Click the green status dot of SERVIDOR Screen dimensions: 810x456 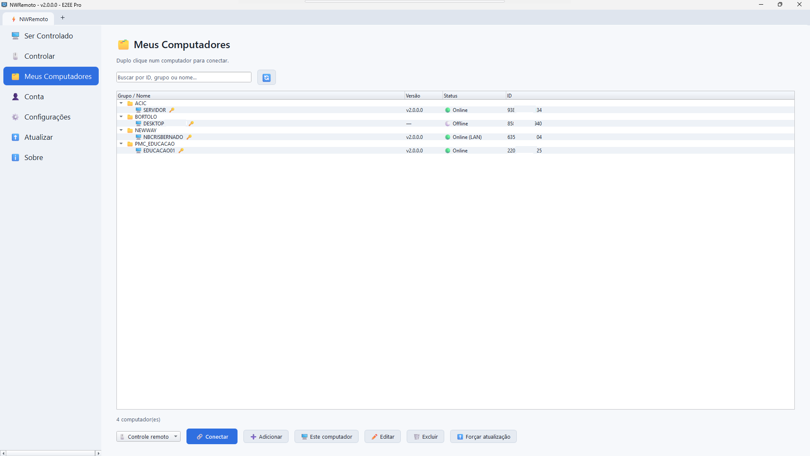pos(448,110)
